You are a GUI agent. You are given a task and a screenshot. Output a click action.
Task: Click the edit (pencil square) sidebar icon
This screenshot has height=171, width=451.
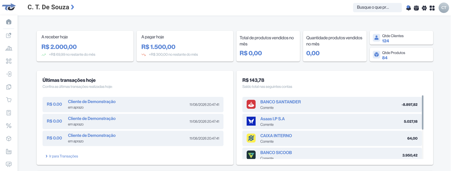point(9,35)
